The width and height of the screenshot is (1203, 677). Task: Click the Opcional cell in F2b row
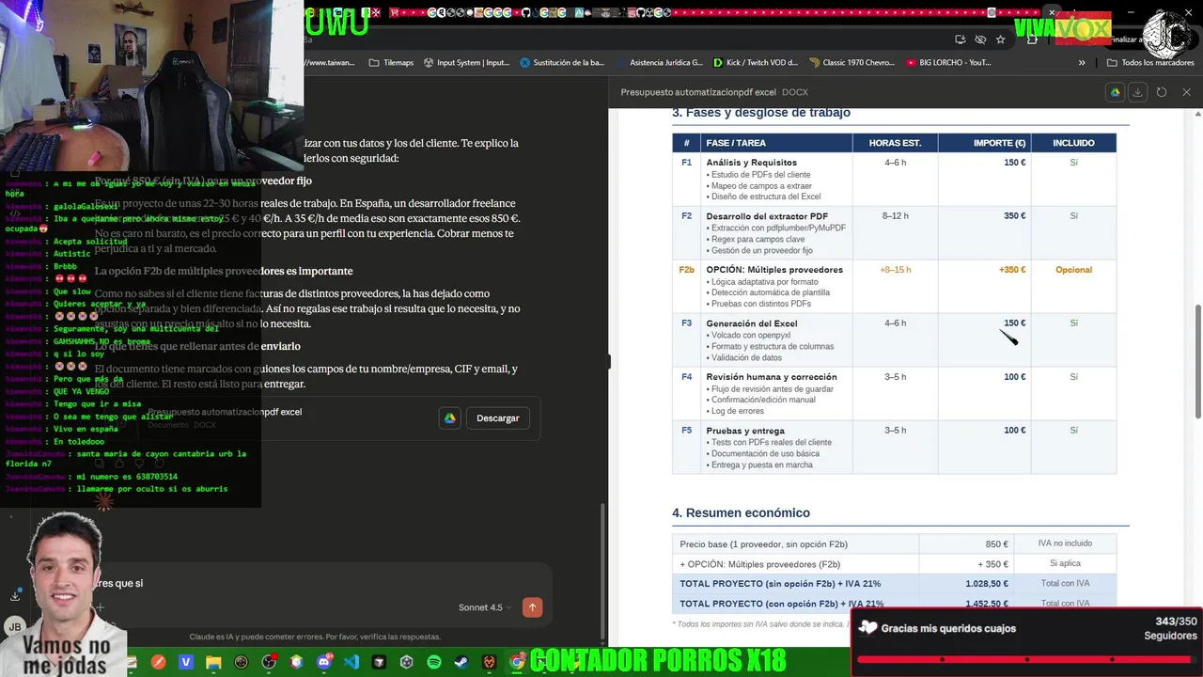pyautogui.click(x=1073, y=270)
